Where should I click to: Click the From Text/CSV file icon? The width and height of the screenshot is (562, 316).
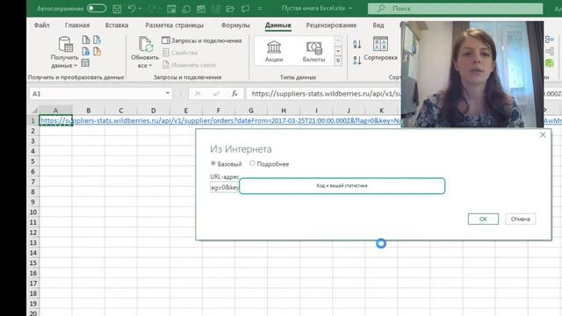86,39
